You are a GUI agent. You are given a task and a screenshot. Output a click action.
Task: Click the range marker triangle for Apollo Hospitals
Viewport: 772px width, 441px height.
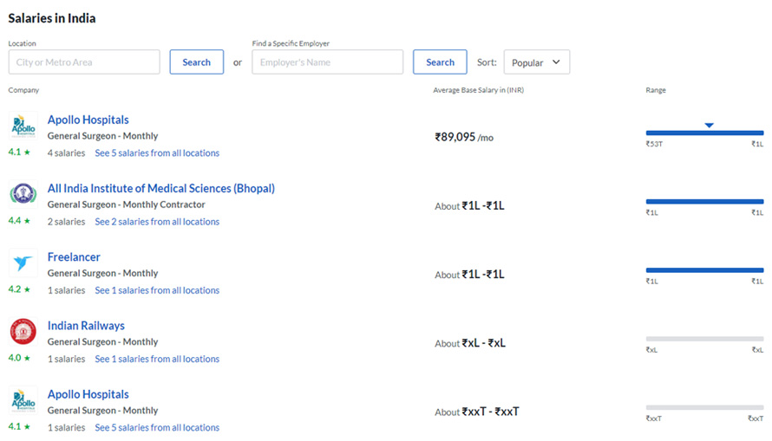[x=709, y=126]
